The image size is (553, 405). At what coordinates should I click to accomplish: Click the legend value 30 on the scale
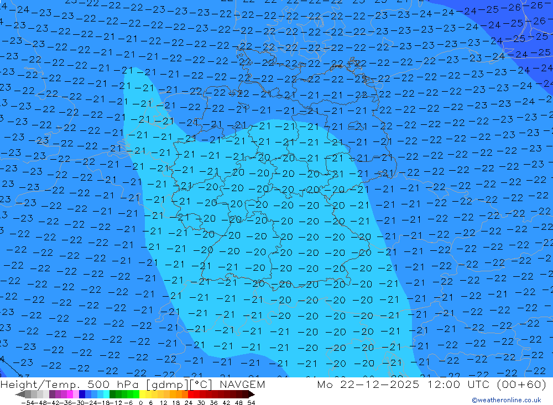tap(201, 403)
